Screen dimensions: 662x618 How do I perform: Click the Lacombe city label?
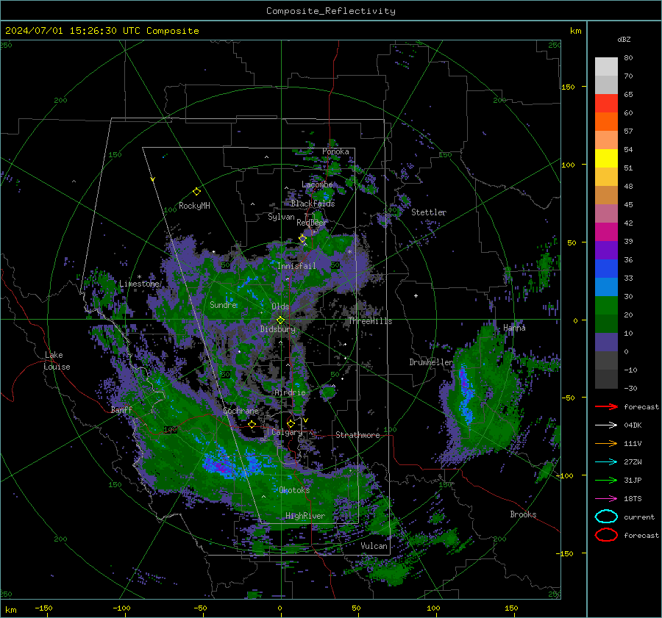point(317,184)
